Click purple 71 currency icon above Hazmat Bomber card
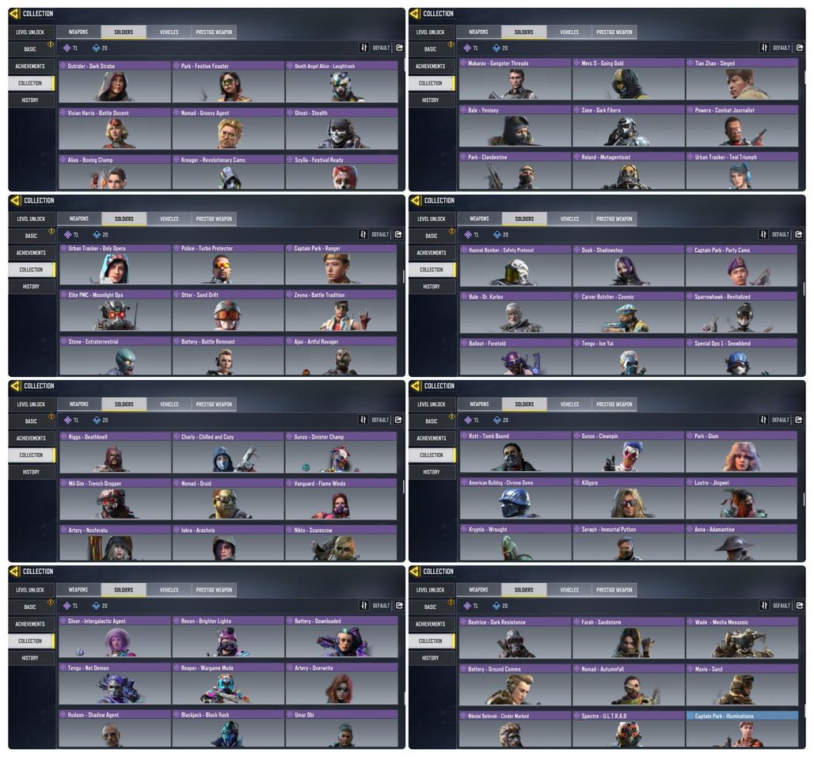814x757 pixels. point(468,234)
